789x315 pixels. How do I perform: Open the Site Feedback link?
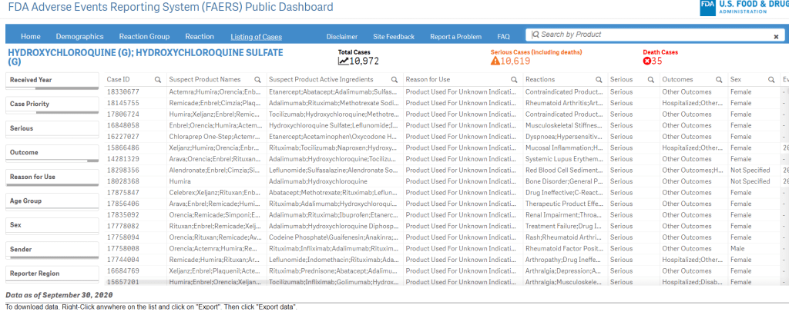[x=393, y=36]
